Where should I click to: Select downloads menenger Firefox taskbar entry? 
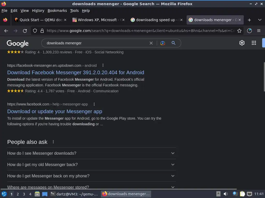pyautogui.click(x=126, y=194)
